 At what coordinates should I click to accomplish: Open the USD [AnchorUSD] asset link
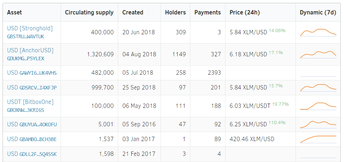[30, 51]
